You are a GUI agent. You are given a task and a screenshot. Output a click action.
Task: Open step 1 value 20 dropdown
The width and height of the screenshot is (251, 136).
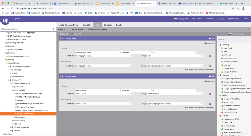(195, 52)
